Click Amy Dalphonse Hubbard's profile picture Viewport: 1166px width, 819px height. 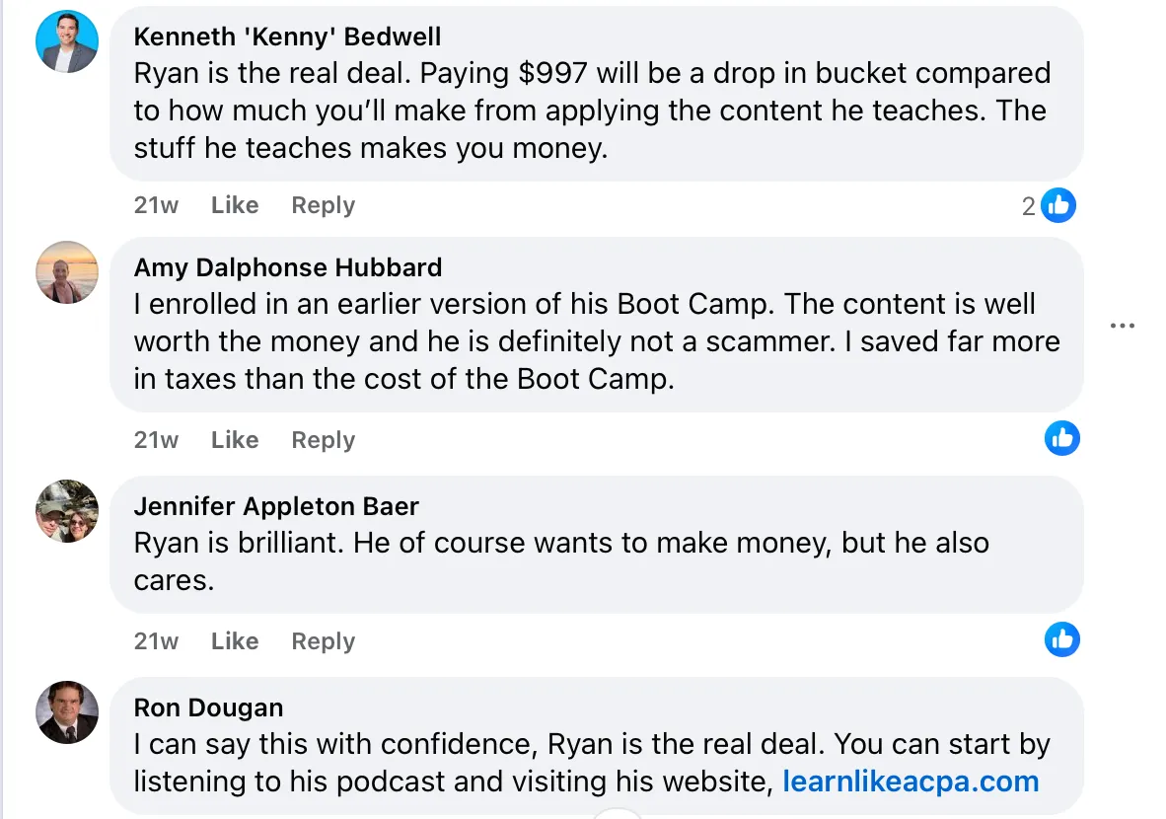[x=67, y=272]
